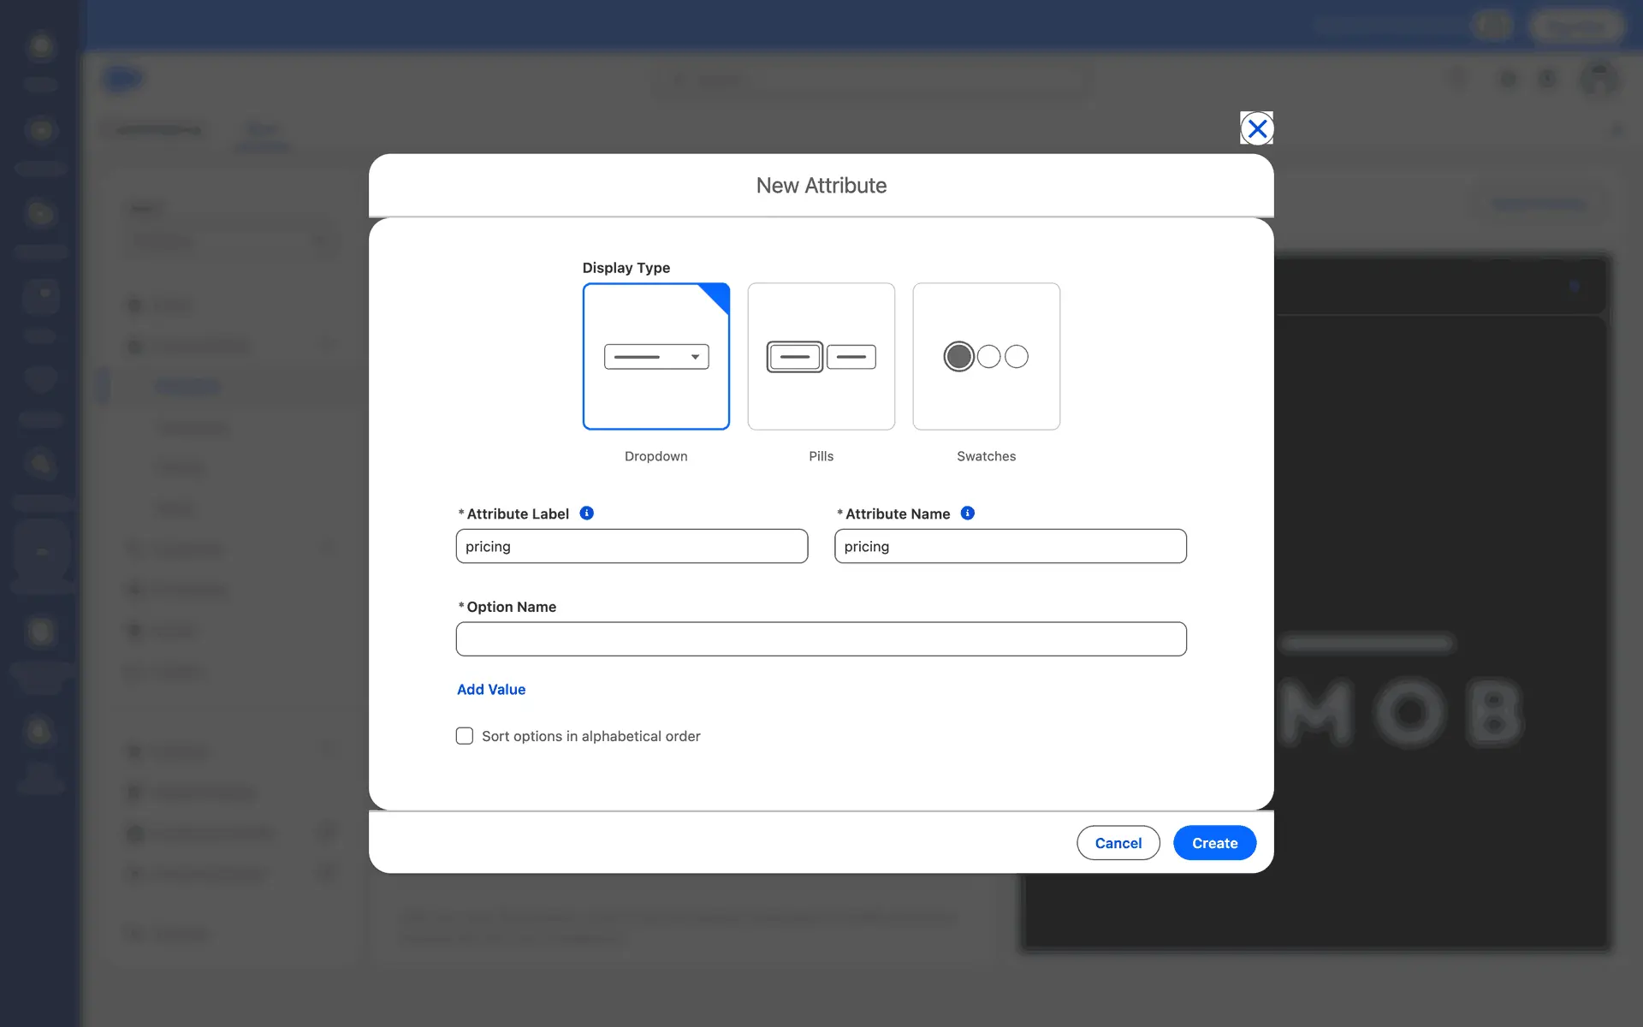Close the New Attribute dialog with X
1643x1027 pixels.
(1256, 128)
